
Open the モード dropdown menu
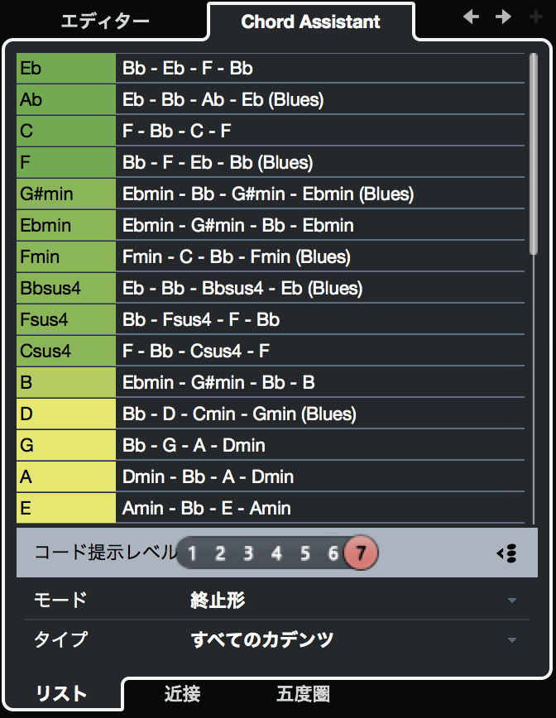pyautogui.click(x=512, y=601)
